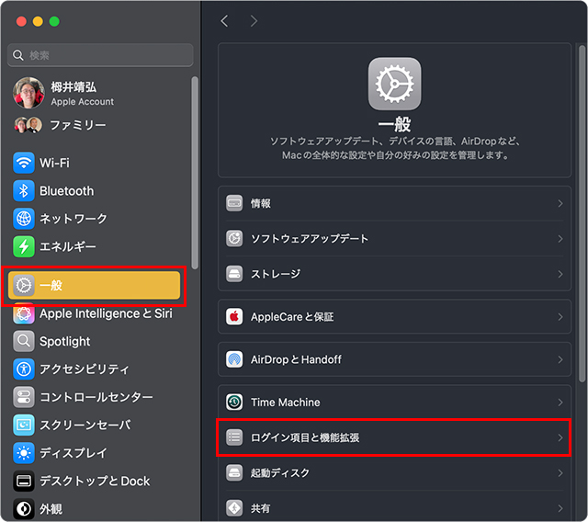Click the ストレージ row label

(x=276, y=274)
